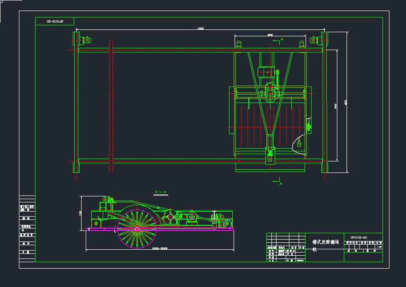The width and height of the screenshot is (406, 287).
Task: Select the motor at top-left of plan view
Action: click(86, 40)
